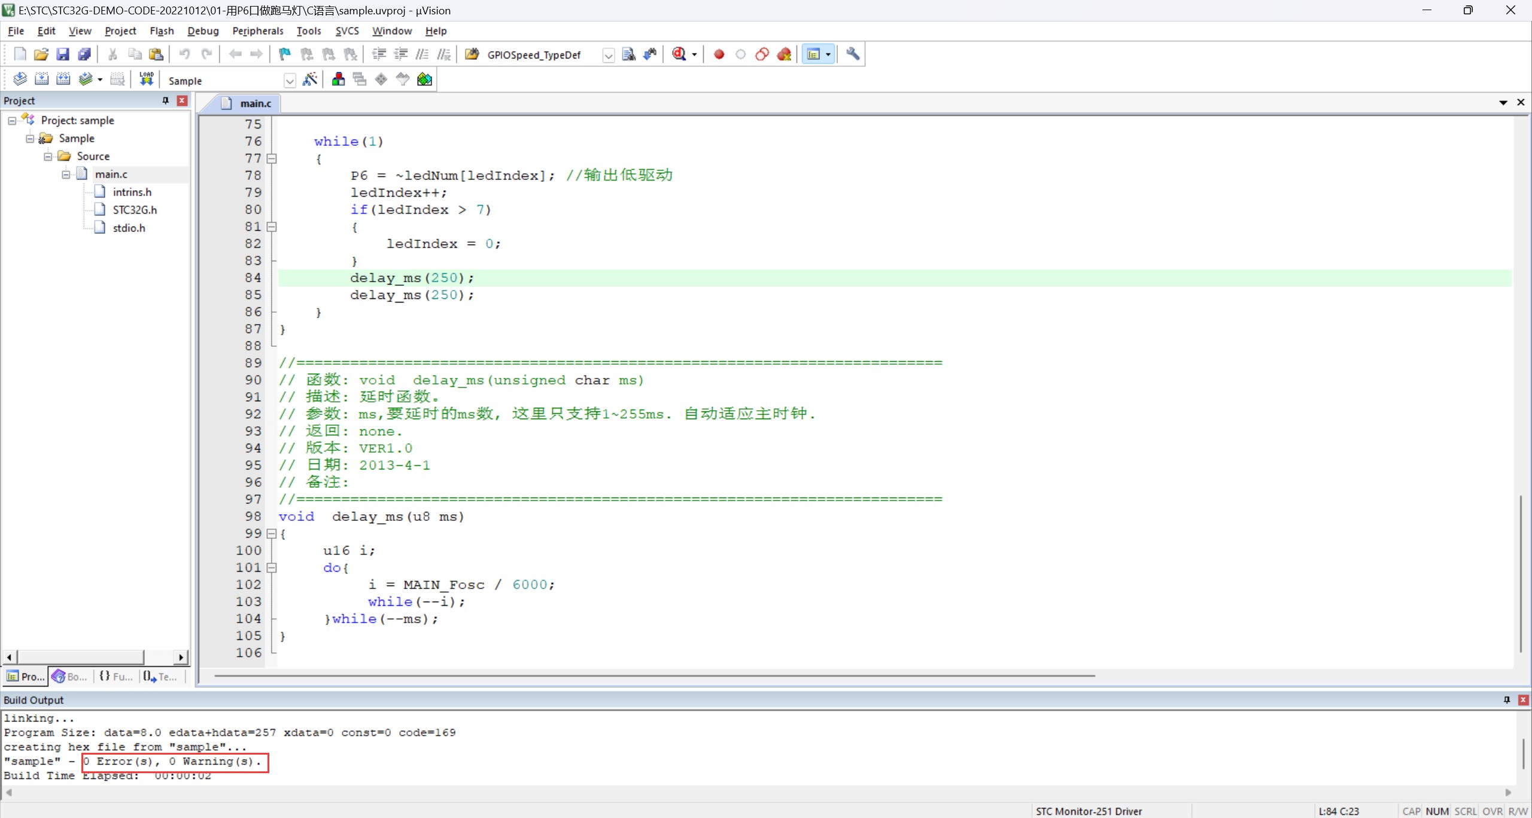1532x818 pixels.
Task: Click the Project panel horizontal scrollbar
Action: coord(96,657)
